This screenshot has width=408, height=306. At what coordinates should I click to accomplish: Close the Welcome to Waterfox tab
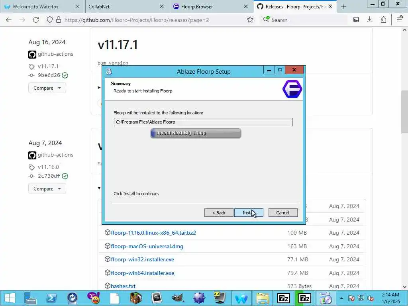77,7
